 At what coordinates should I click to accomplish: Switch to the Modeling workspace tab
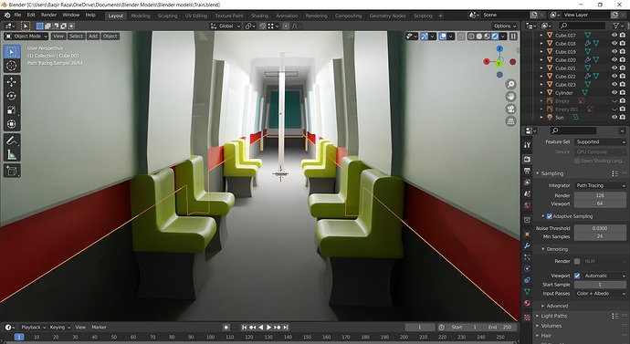pyautogui.click(x=141, y=16)
